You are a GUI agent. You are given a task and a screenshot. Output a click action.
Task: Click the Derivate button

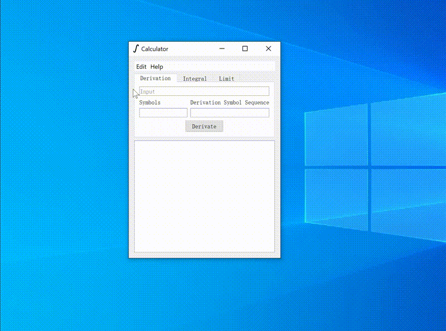(x=204, y=126)
